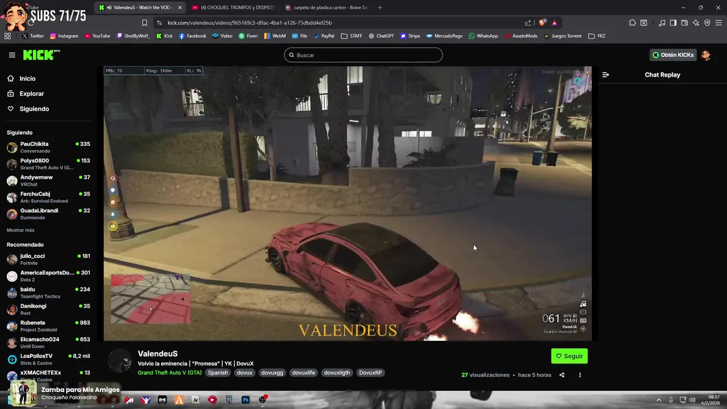Open FerchuCabj channel
The width and height of the screenshot is (727, 409).
[48, 197]
